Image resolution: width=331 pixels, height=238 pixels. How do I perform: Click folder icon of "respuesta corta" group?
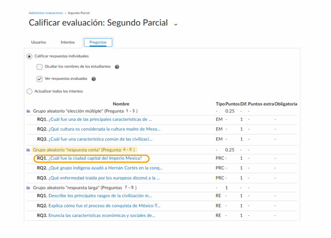tap(28, 150)
